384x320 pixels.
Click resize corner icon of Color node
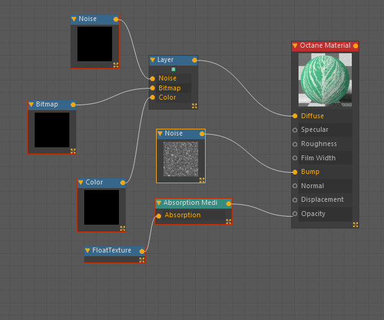123,228
